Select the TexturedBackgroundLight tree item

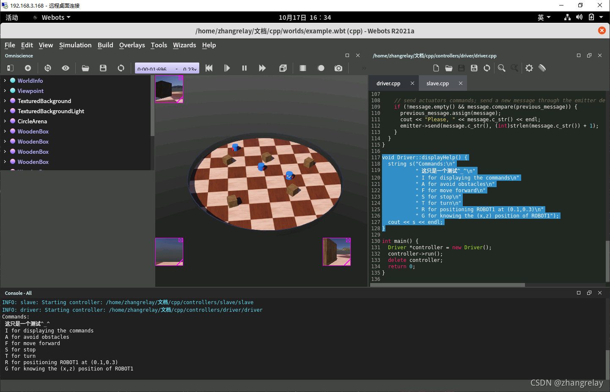(x=51, y=111)
